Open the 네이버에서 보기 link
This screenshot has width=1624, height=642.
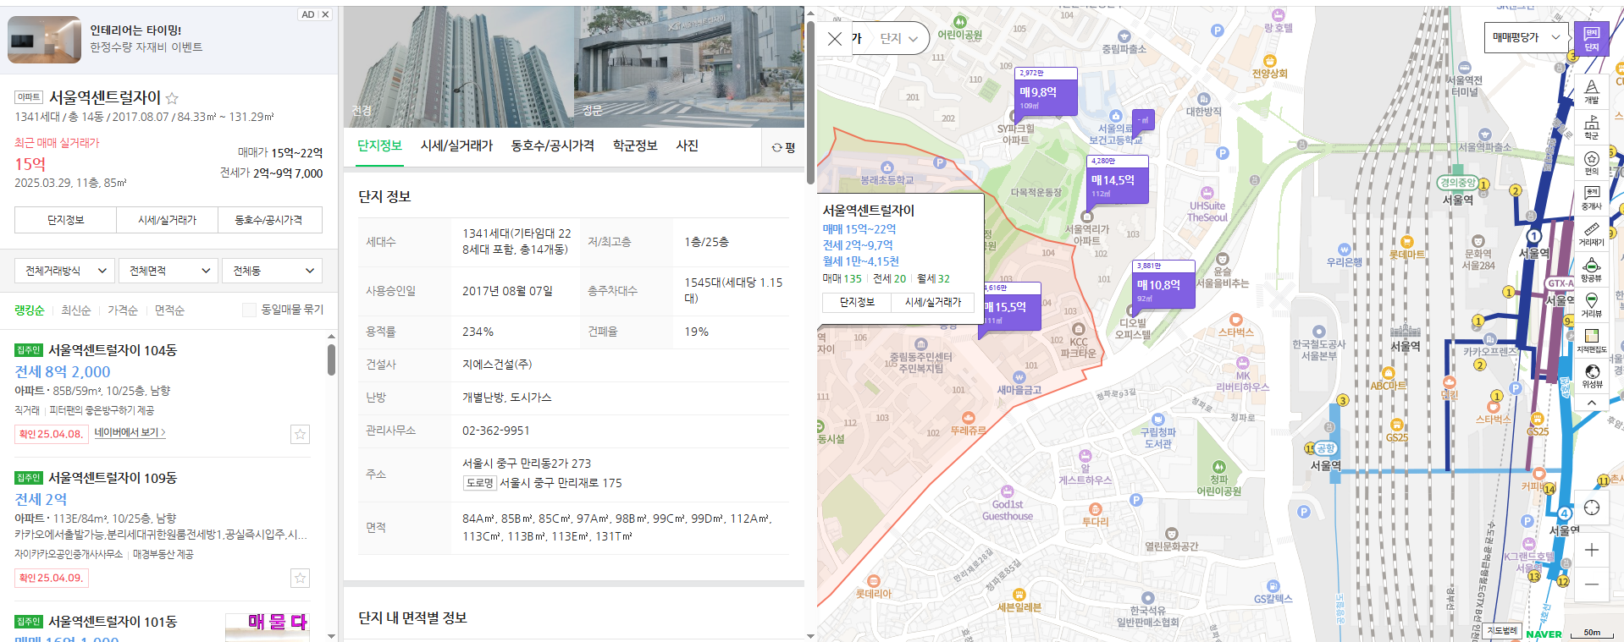tap(130, 432)
